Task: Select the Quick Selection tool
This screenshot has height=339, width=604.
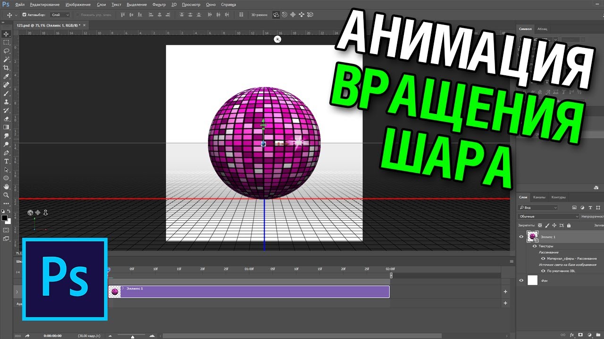Action: tap(7, 59)
